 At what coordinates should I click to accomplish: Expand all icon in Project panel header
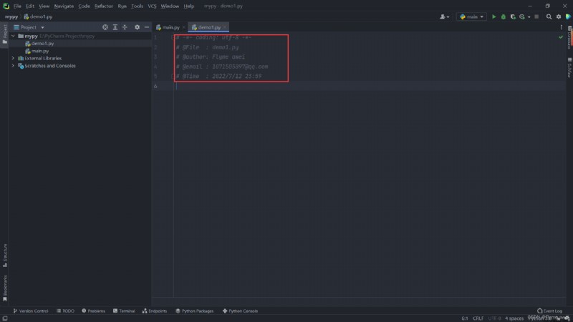(115, 27)
